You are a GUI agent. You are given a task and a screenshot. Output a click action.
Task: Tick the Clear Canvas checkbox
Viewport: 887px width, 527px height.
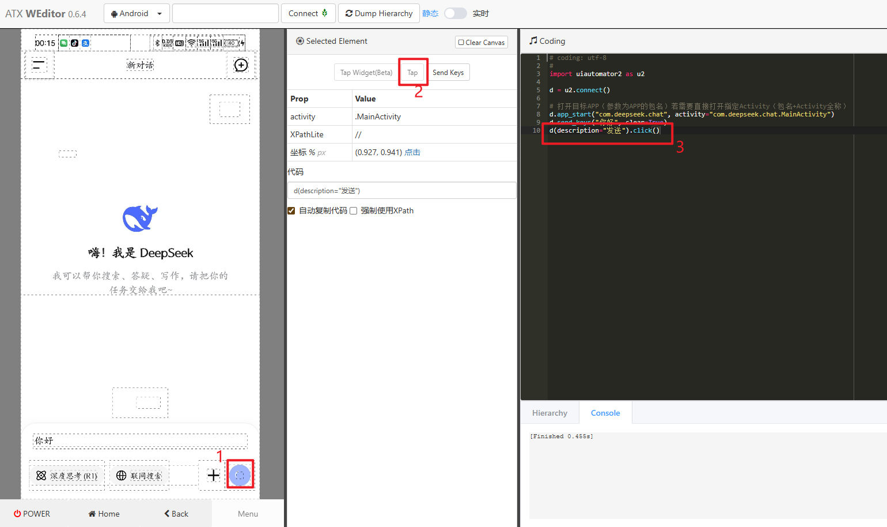pyautogui.click(x=461, y=43)
